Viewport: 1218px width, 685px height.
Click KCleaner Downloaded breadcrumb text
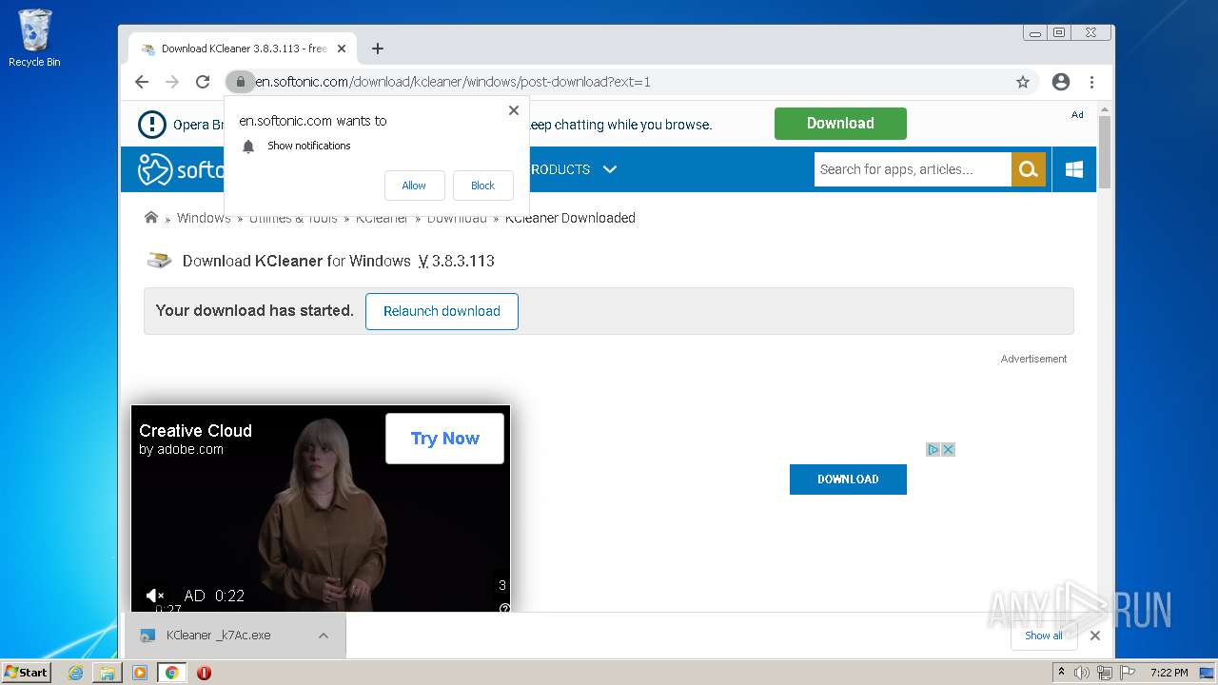pyautogui.click(x=570, y=218)
